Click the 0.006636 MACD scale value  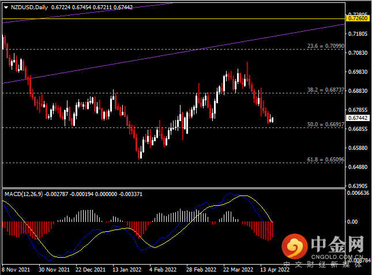coord(358,193)
